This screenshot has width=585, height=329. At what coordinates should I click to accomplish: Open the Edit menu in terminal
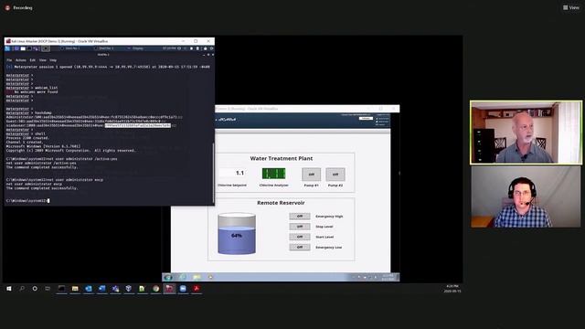pos(33,60)
